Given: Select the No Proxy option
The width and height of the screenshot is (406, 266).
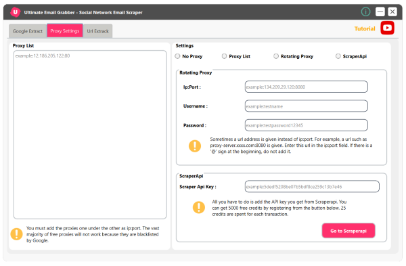Looking at the screenshot, I should click(189, 56).
